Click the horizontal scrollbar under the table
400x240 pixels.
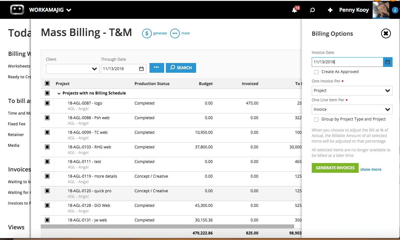[167, 226]
